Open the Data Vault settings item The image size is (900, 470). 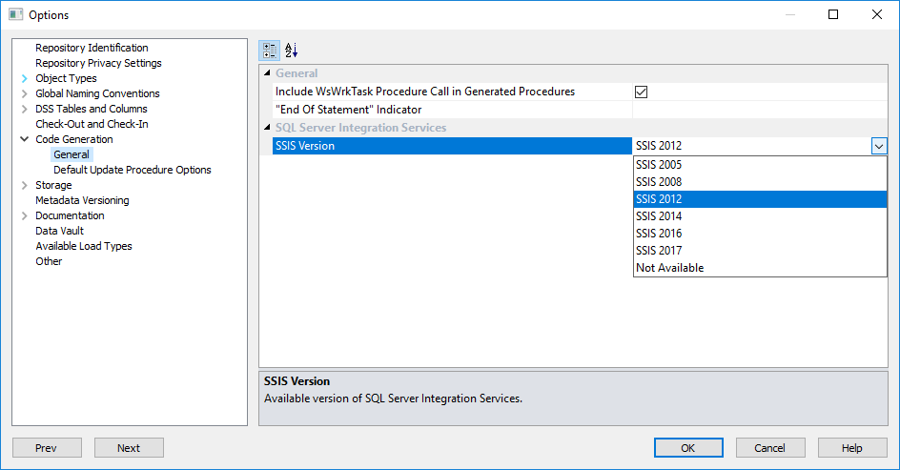coord(59,231)
